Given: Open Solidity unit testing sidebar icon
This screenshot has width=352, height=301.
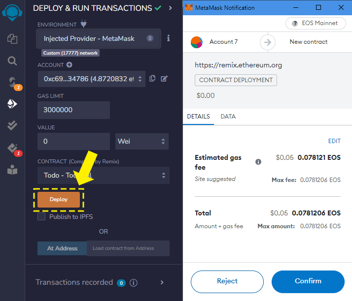Looking at the screenshot, I should click(x=12, y=125).
